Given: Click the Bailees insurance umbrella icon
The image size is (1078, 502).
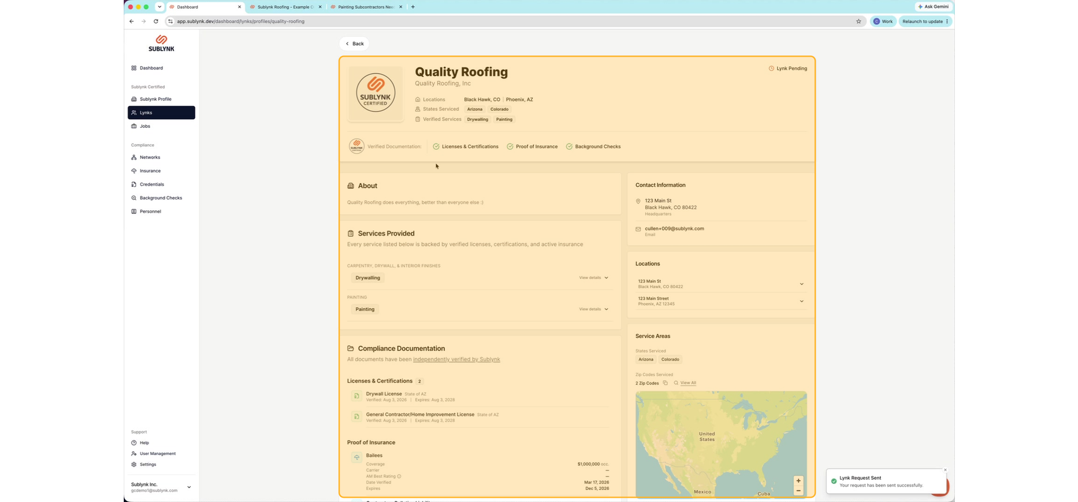Looking at the screenshot, I should click(x=357, y=457).
